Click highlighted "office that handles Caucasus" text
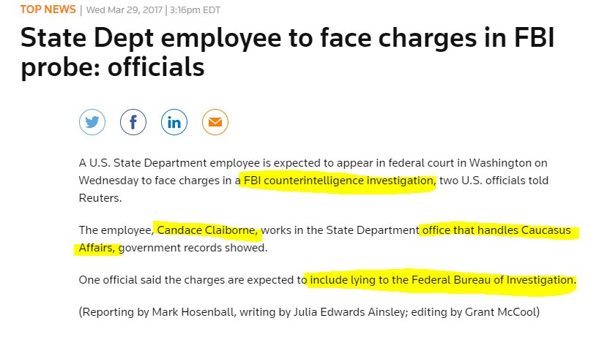 (496, 230)
